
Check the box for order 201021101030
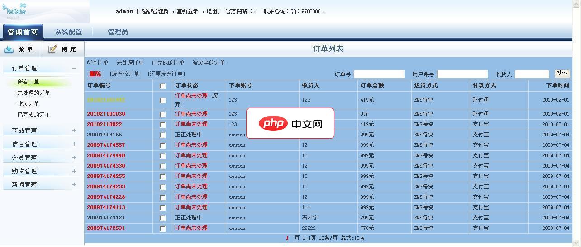coord(163,114)
